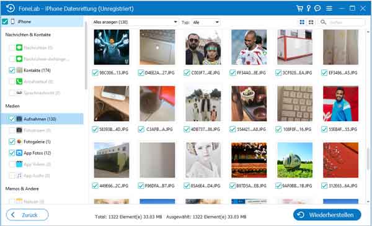This screenshot has height=226, width=372.
Task: Click the search magnifier icon
Action: tap(323, 22)
